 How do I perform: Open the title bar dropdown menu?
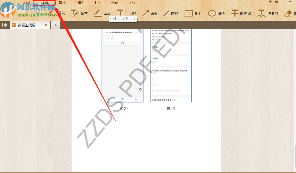tap(270, 2)
